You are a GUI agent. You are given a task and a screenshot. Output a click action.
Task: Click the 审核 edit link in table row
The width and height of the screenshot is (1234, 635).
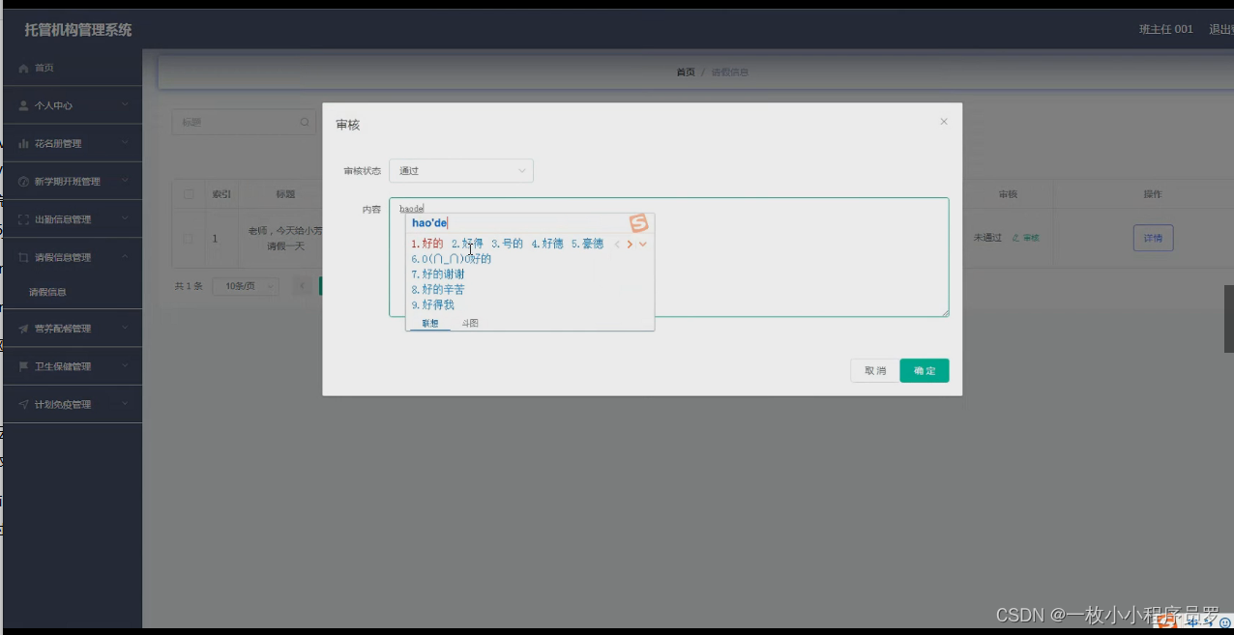(x=1026, y=238)
